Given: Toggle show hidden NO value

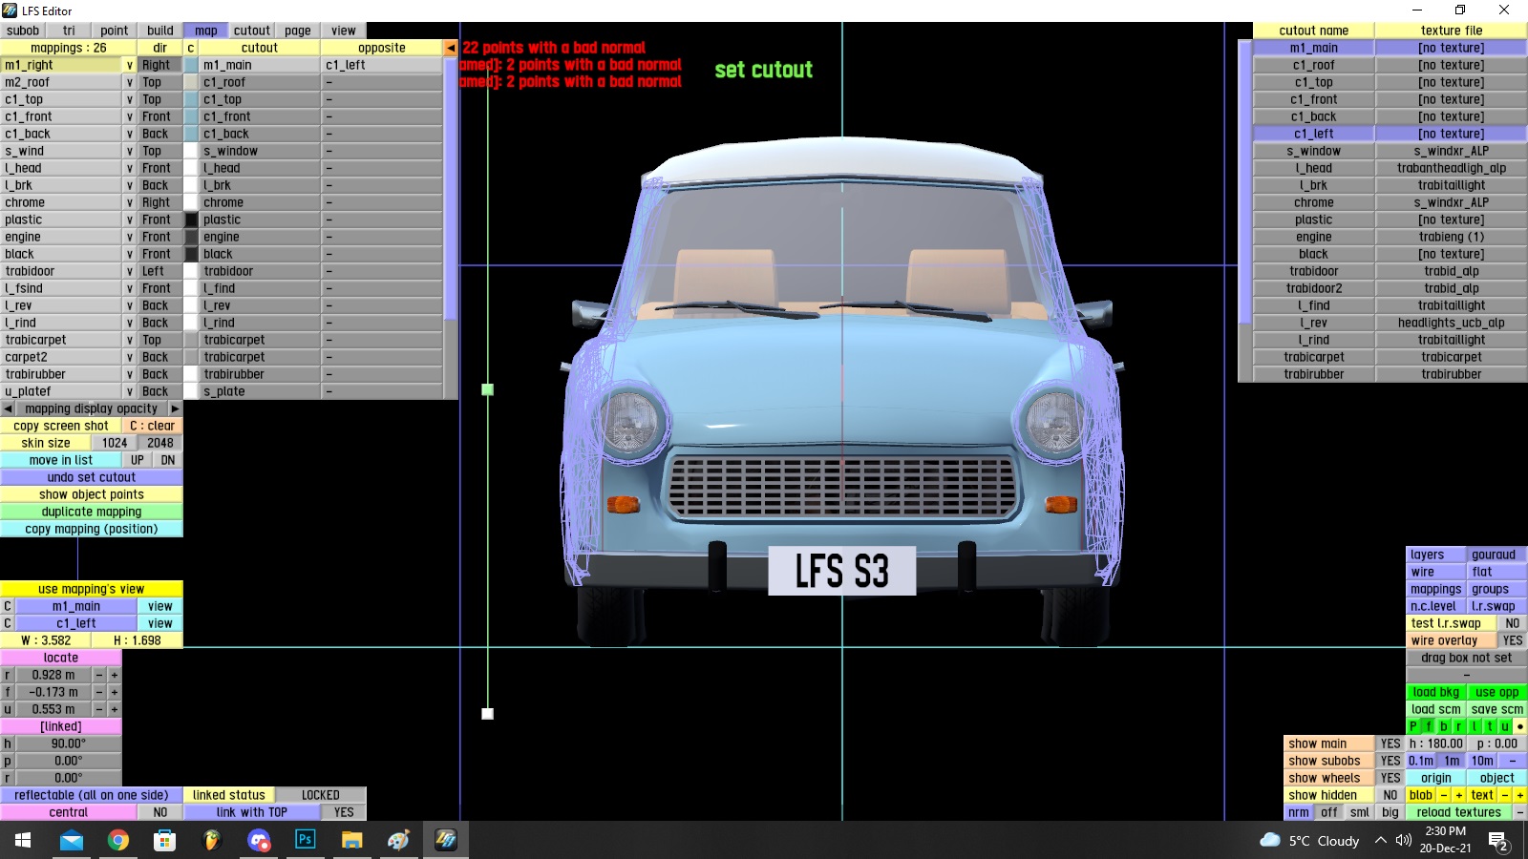Looking at the screenshot, I should pyautogui.click(x=1390, y=795).
